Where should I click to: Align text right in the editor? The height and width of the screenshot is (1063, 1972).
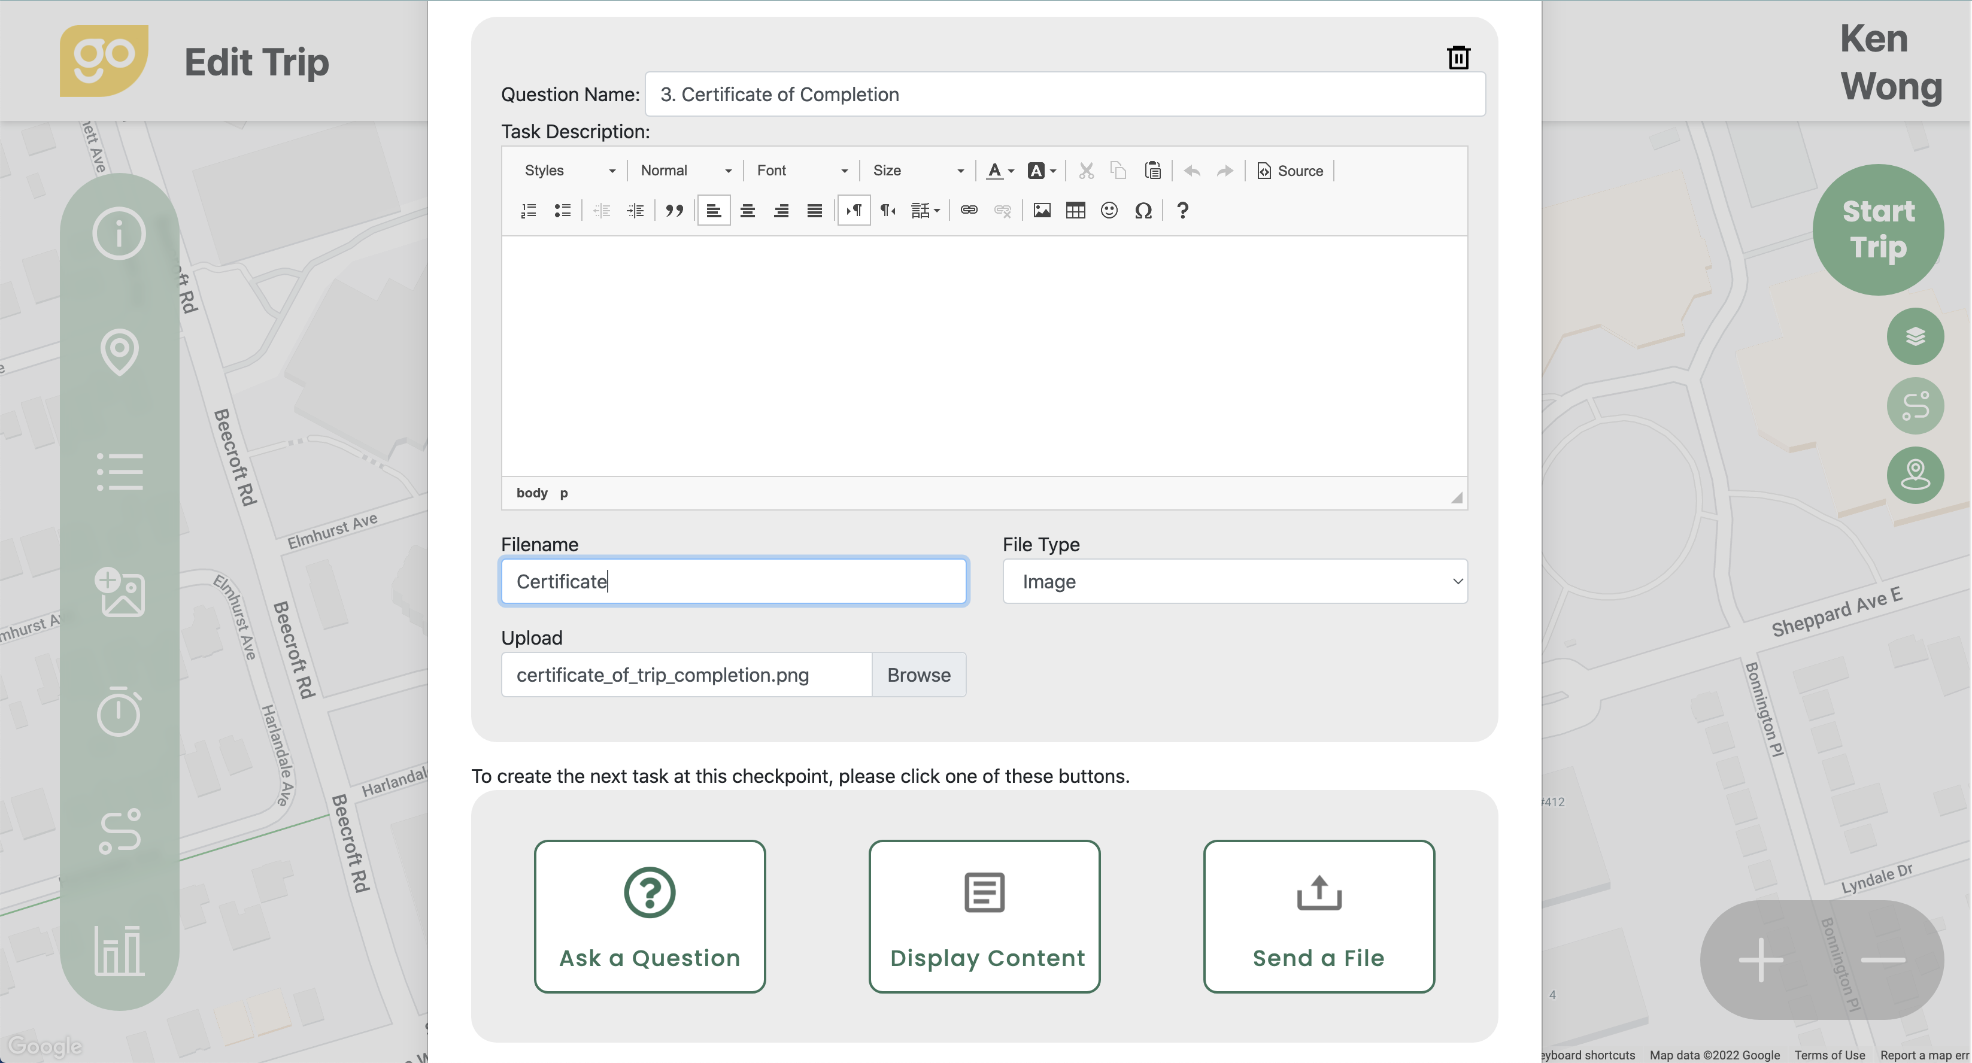781,211
